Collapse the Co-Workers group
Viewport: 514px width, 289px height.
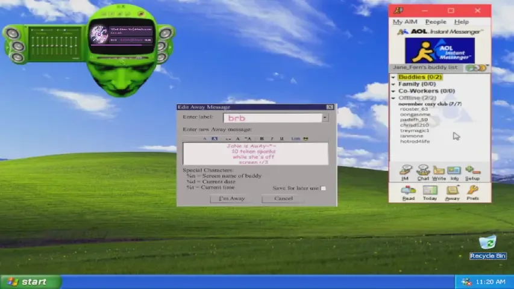click(x=393, y=92)
